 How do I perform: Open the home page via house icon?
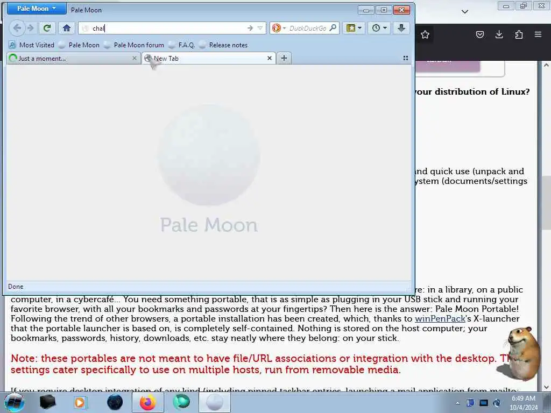click(x=67, y=28)
